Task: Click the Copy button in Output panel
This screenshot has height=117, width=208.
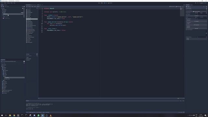Action: click(181, 101)
